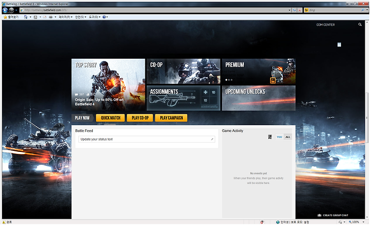The height and width of the screenshot is (226, 371).
Task: Open the search provider dropdown arrow
Action: click(x=367, y=10)
